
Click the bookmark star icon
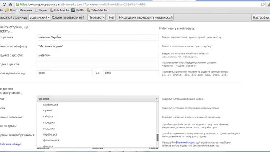point(262,5)
